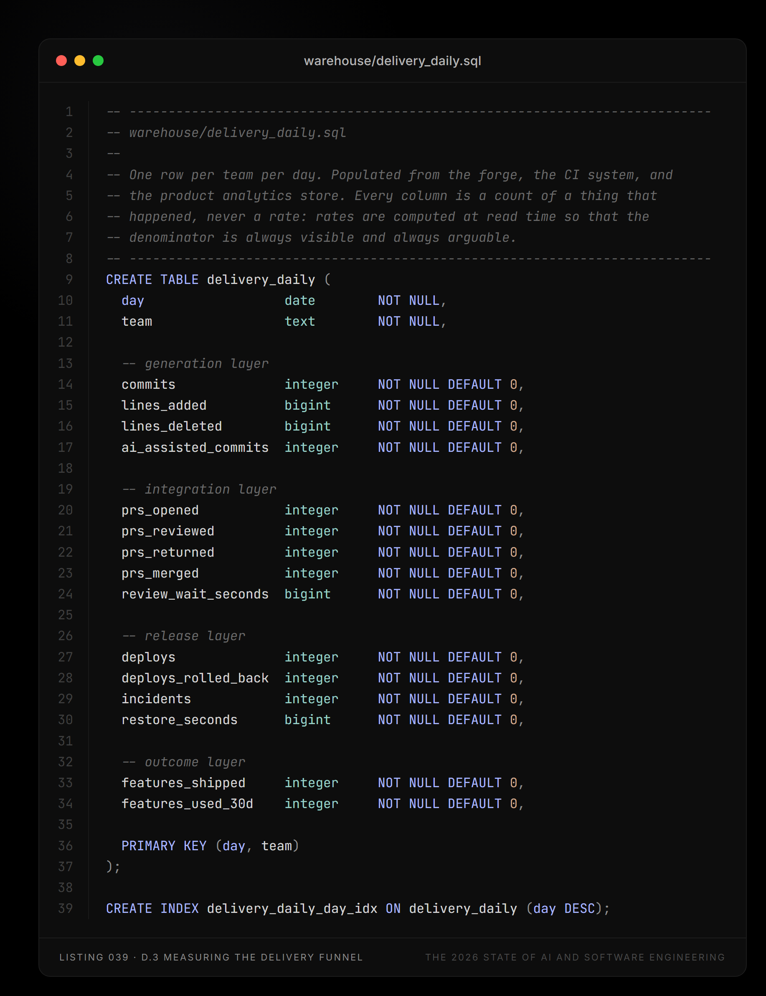The width and height of the screenshot is (766, 996).
Task: Select the '-- outcome layer' comment
Action: coord(184,762)
